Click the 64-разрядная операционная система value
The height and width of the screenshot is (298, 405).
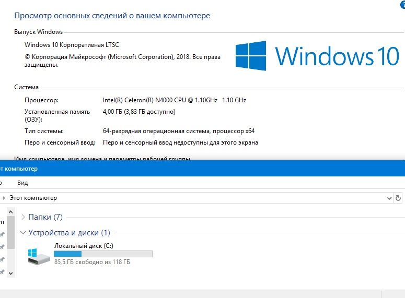point(179,131)
